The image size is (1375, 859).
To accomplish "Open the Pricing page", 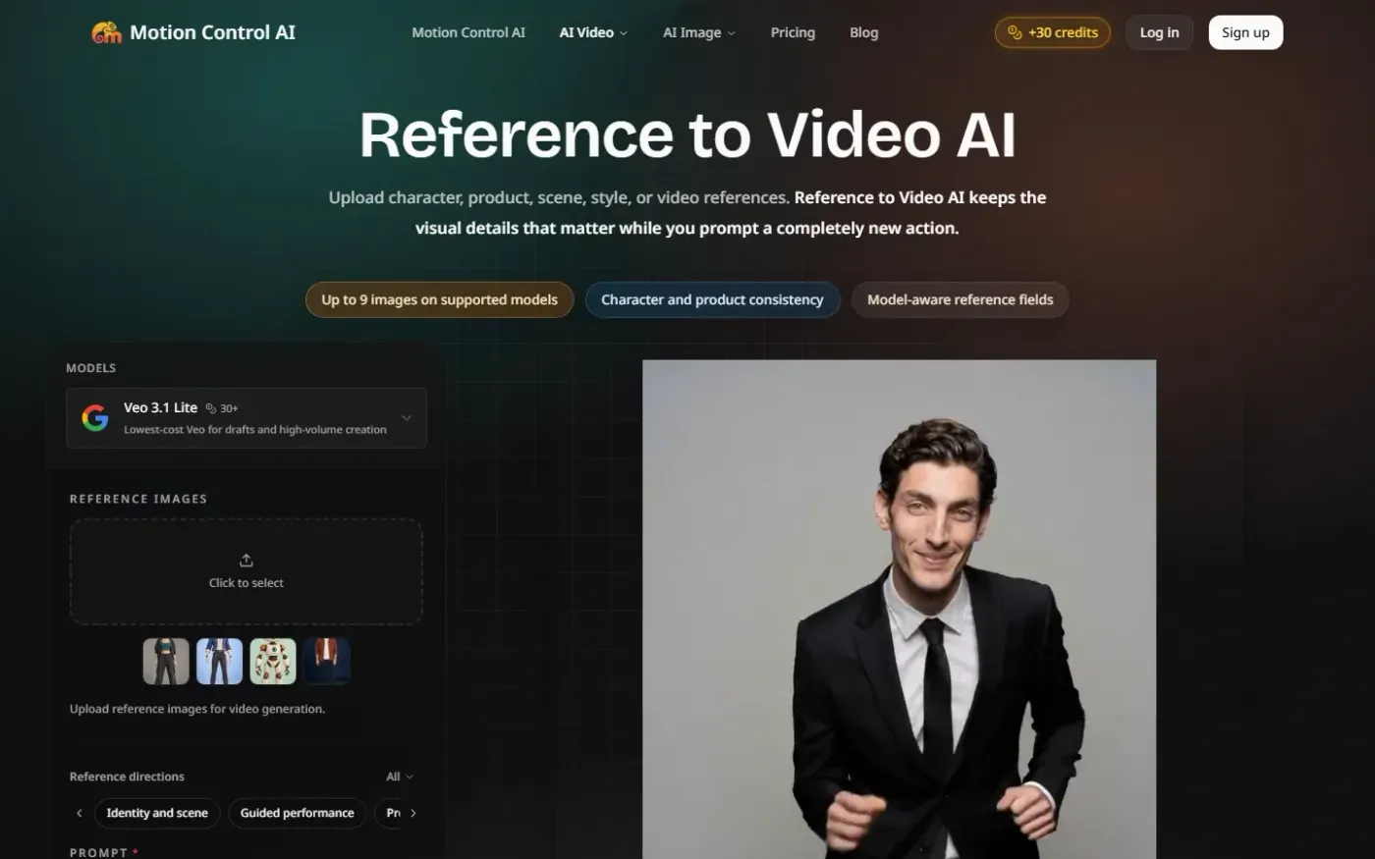I will tap(793, 32).
